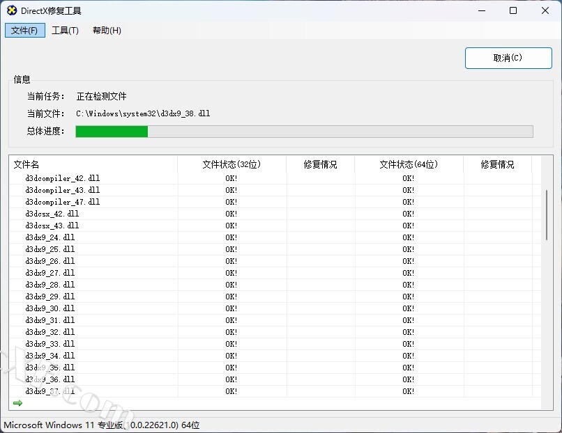
Task: Click 64-bit OK! status for d3dcsx_42.dll
Action: [408, 214]
